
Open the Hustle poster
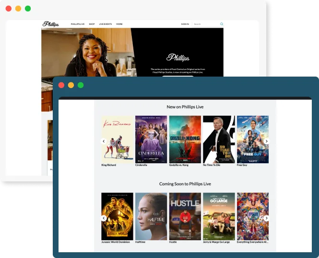(x=185, y=216)
